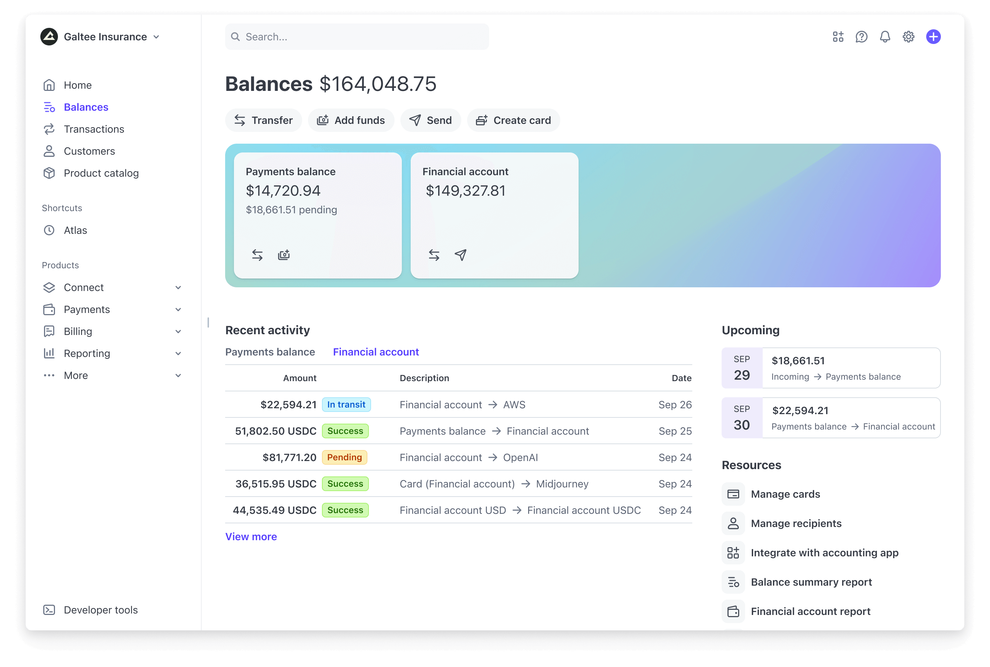This screenshot has height=667, width=990.
Task: Open Integrate with accounting app resource
Action: (824, 553)
